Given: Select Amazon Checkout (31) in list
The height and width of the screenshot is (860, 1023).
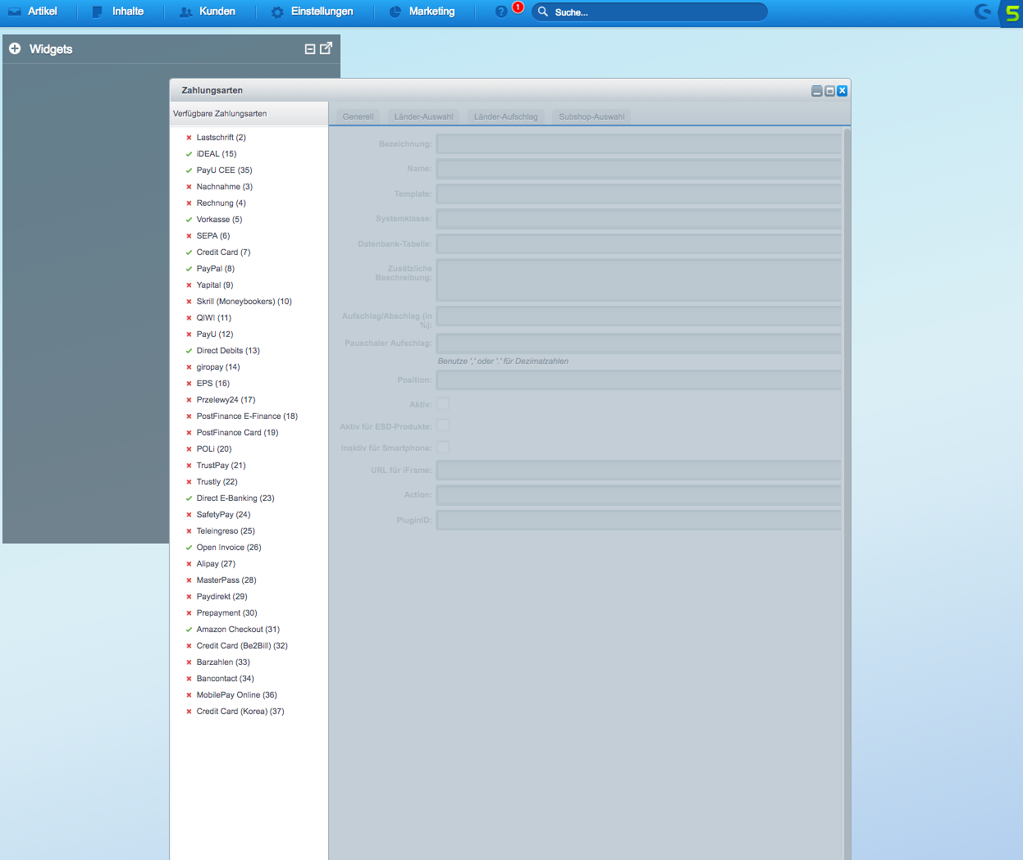Looking at the screenshot, I should pyautogui.click(x=238, y=630).
